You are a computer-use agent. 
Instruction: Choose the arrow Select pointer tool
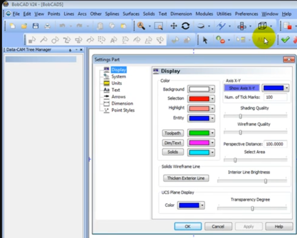(205, 40)
